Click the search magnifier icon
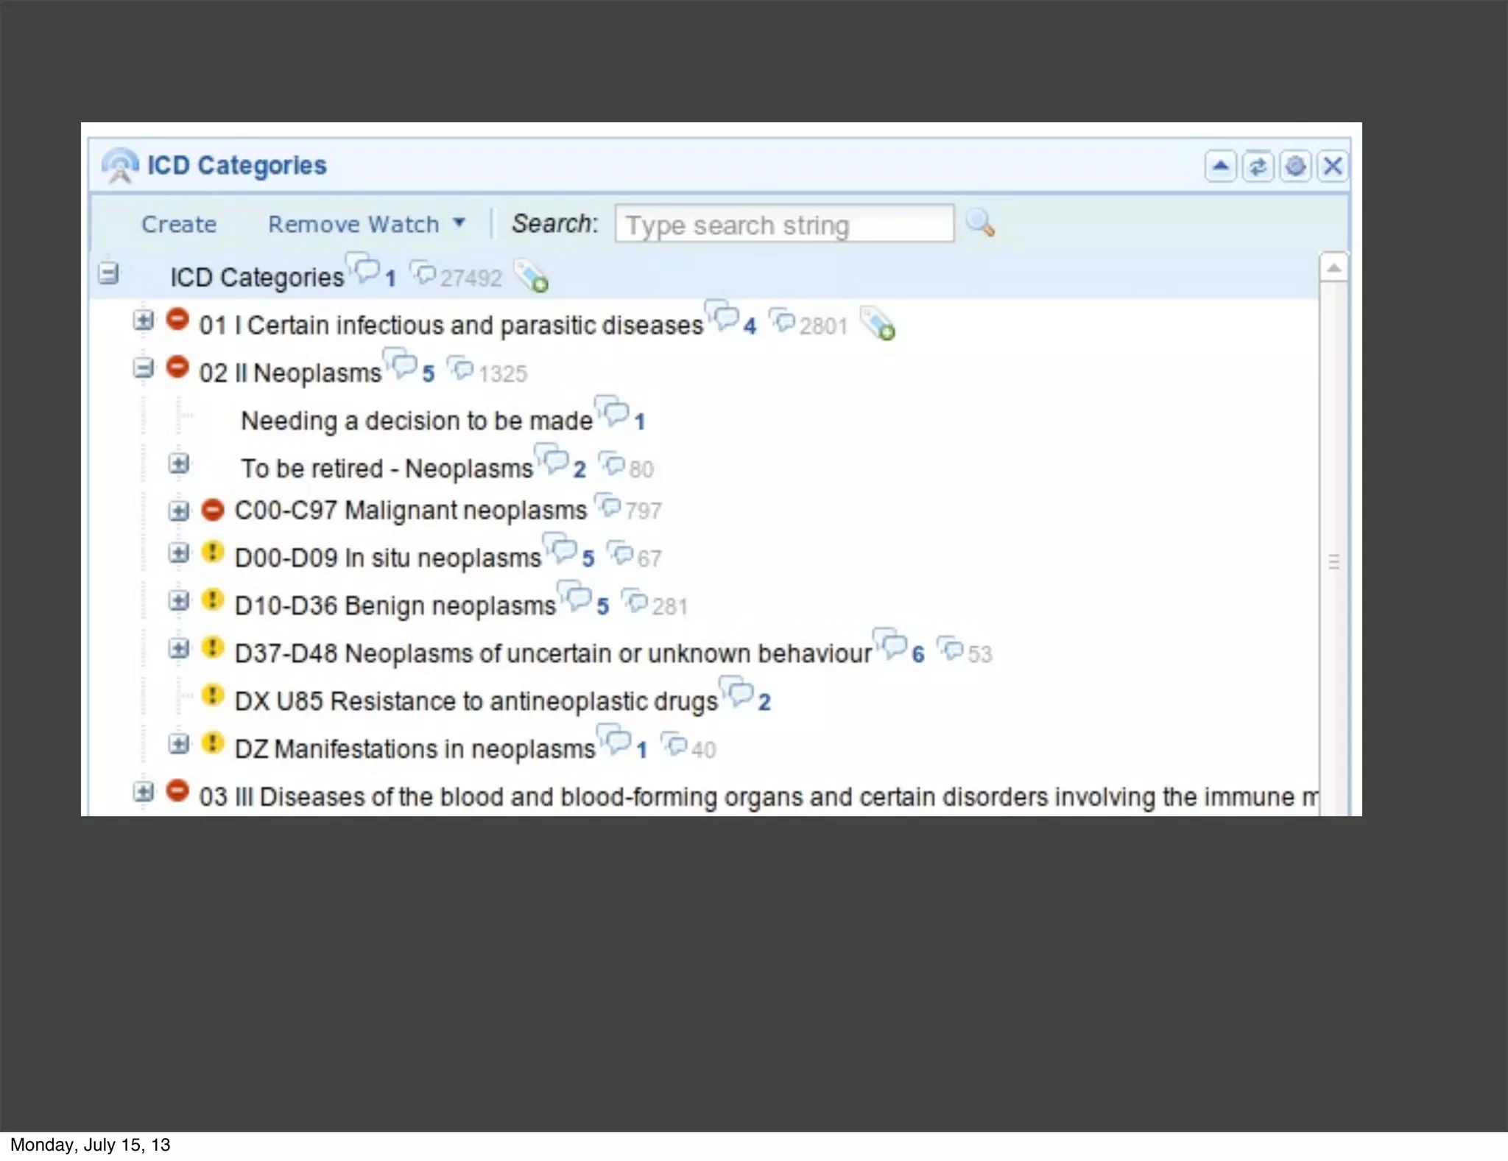The height and width of the screenshot is (1161, 1508). click(980, 222)
